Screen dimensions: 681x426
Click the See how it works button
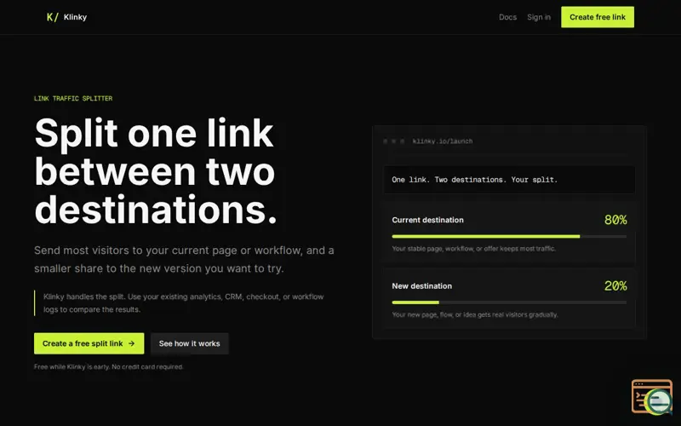click(x=189, y=343)
